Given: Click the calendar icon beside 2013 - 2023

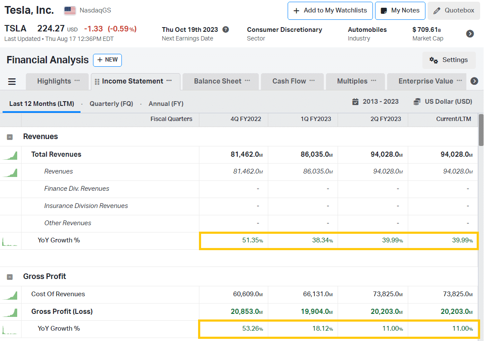Looking at the screenshot, I should [356, 102].
